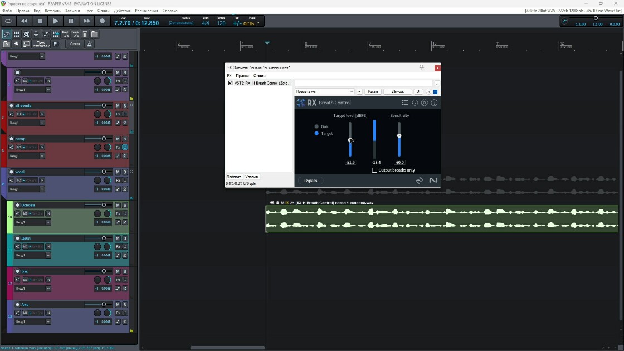Screen dimensions: 624x351
Task: Open RX plugin preset list icon
Action: (404, 103)
